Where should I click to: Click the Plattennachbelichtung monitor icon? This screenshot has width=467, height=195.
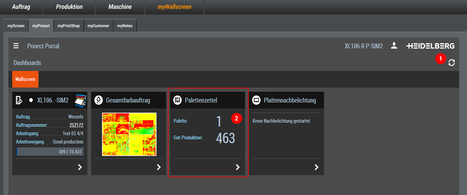click(x=256, y=100)
